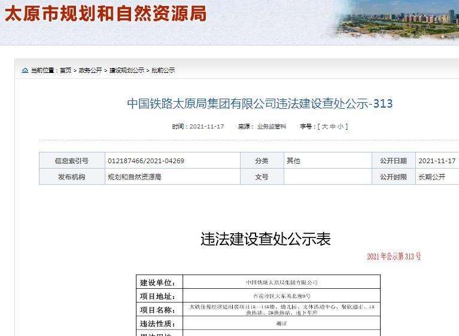
Task: Click the 公开时限 header cell
Action: (x=394, y=176)
